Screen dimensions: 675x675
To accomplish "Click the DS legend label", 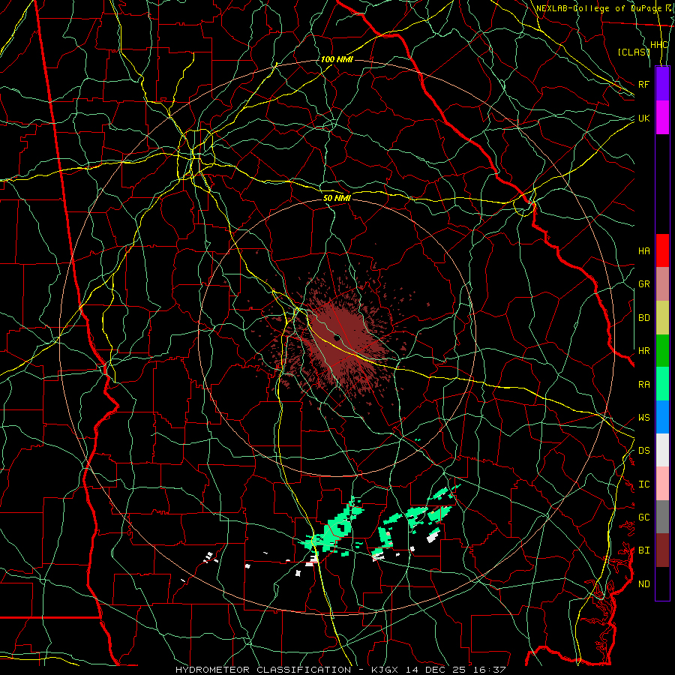I will tap(643, 451).
